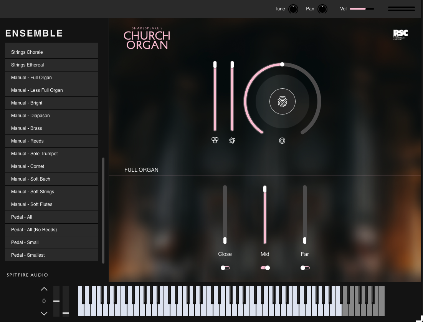This screenshot has height=322, width=423.
Task: Click the FULL ORGAN preset label
Action: (141, 170)
